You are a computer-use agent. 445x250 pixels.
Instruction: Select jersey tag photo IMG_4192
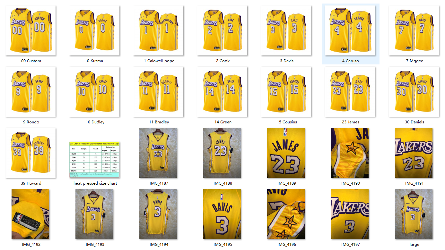click(x=31, y=214)
